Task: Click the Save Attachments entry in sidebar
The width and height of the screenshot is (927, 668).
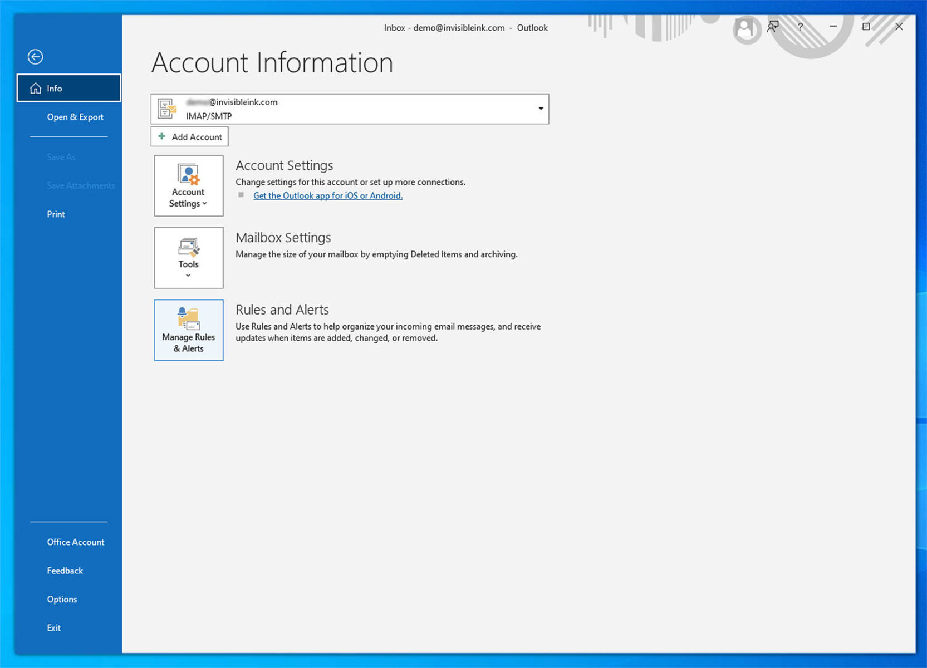Action: coord(81,185)
